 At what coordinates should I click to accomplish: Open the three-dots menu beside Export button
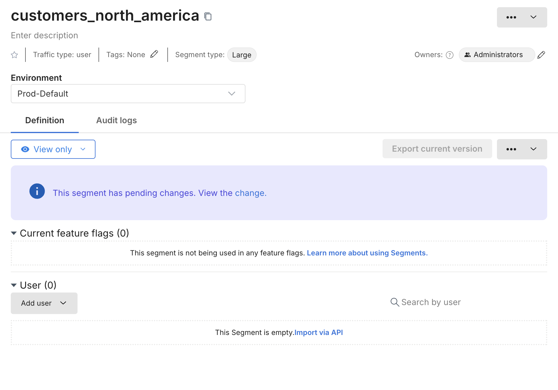522,149
